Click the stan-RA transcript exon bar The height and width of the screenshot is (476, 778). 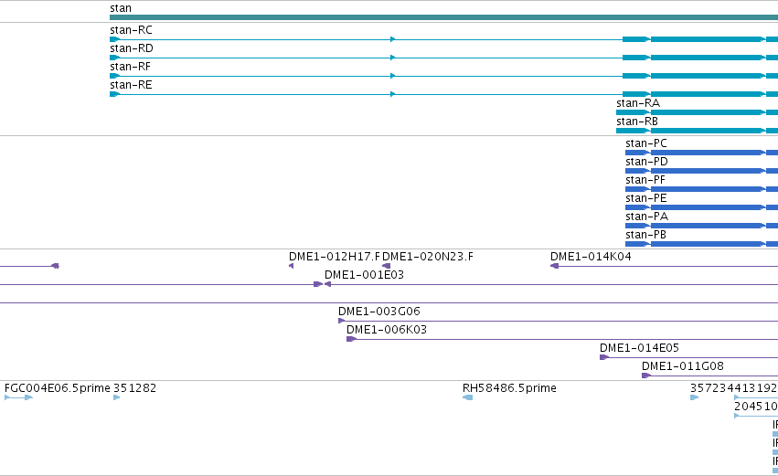[x=698, y=112]
